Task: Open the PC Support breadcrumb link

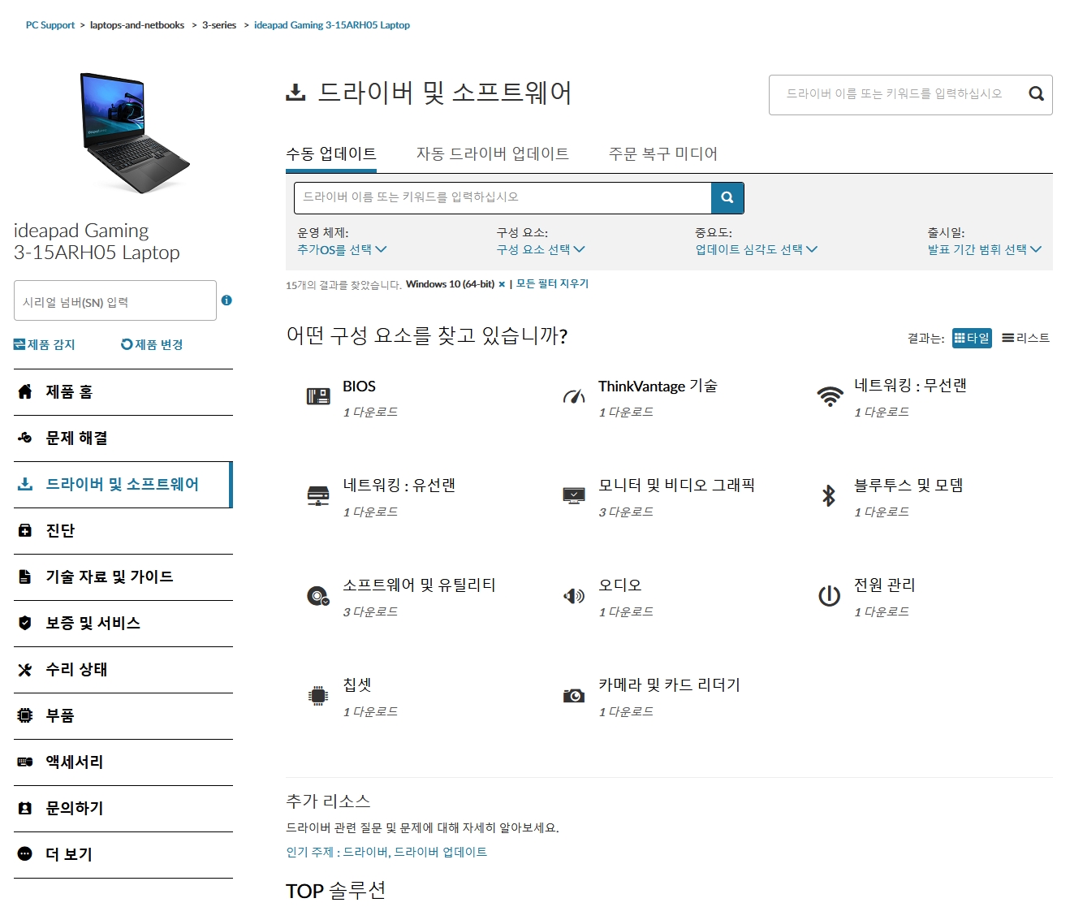Action: 50,24
